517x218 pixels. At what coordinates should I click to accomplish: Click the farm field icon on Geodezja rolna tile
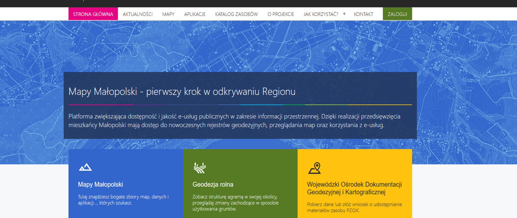pyautogui.click(x=200, y=168)
